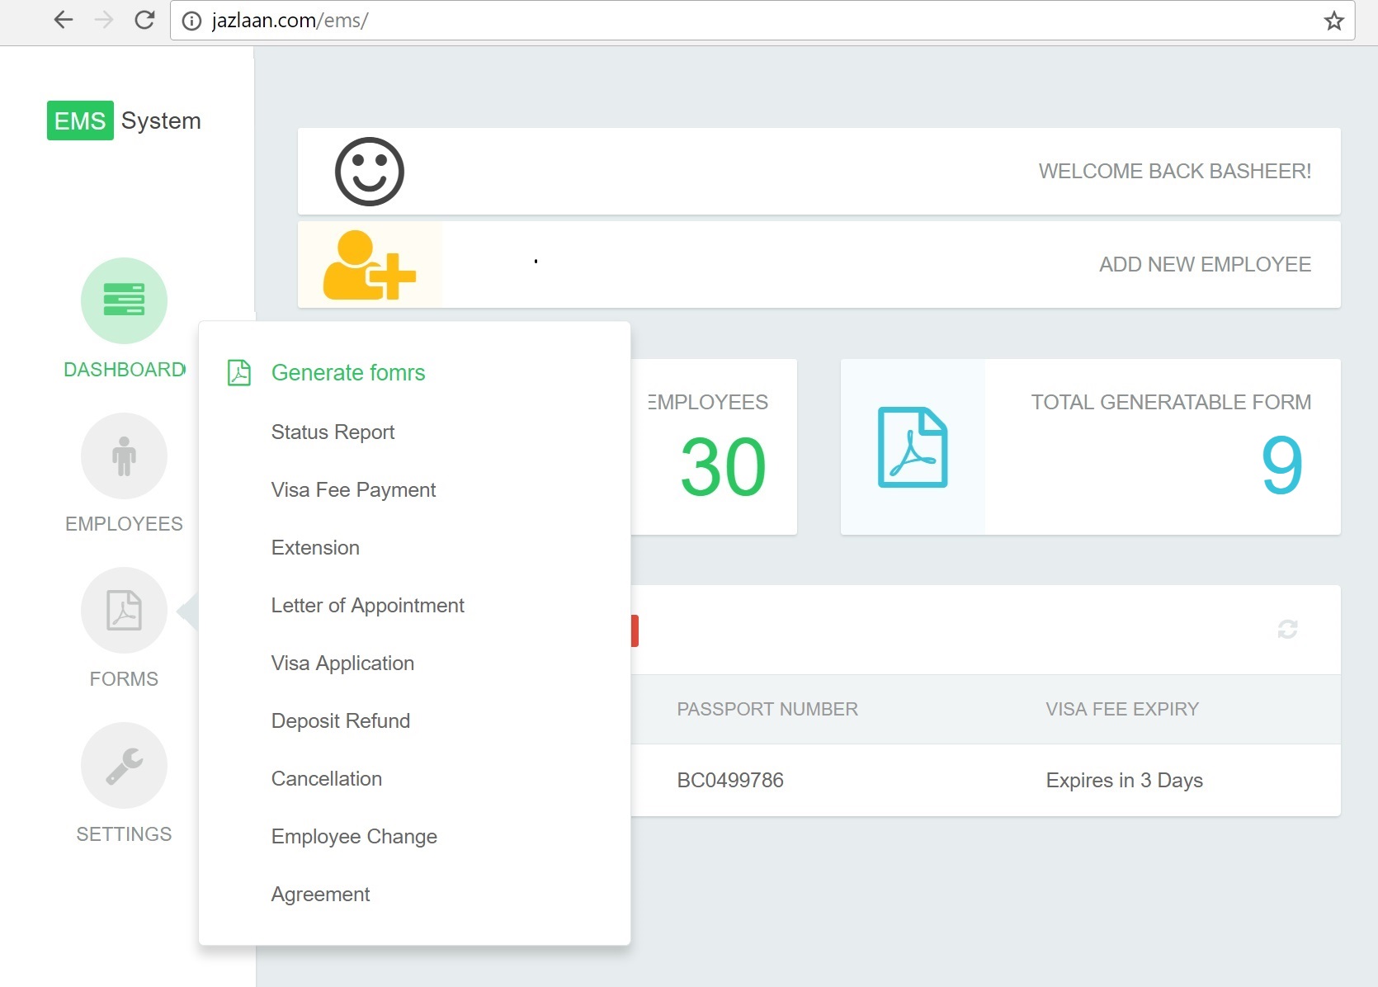Viewport: 1378px width, 987px height.
Task: Select Status Report from forms menu
Action: pos(333,432)
